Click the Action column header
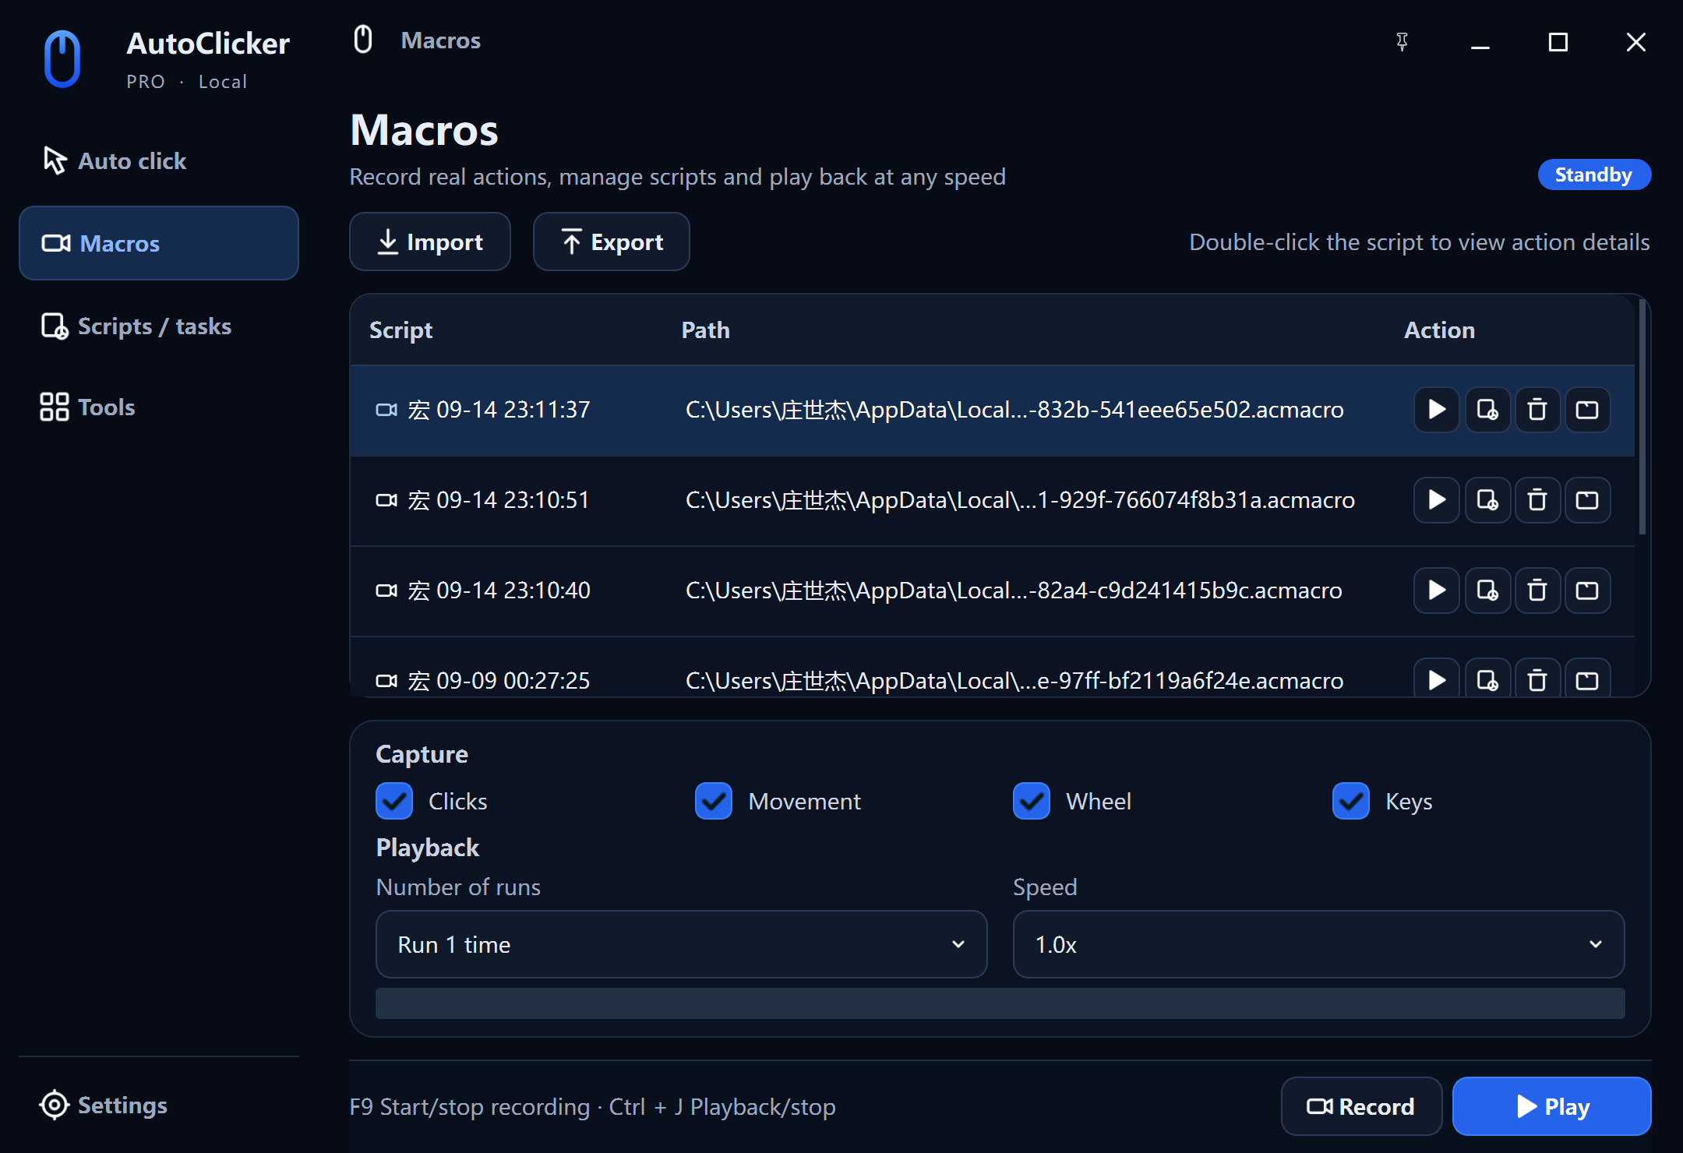 [1440, 330]
